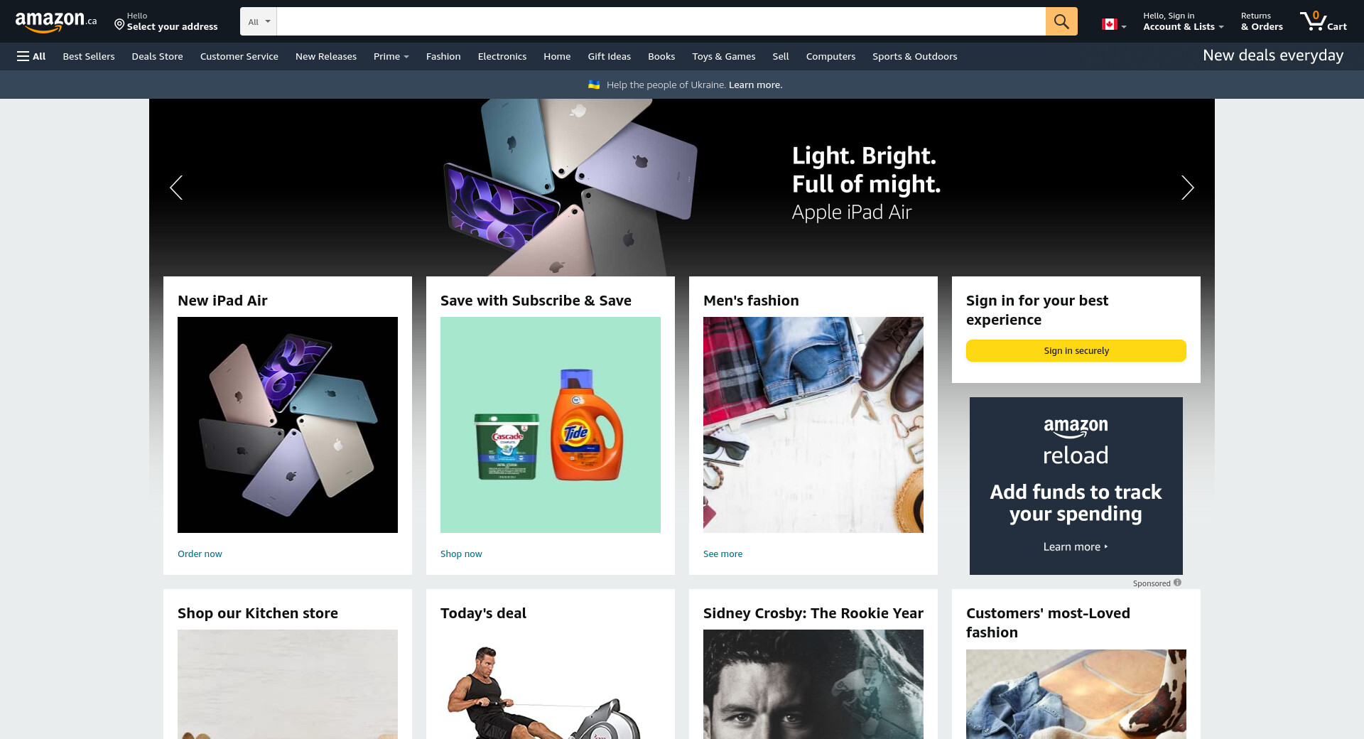Image resolution: width=1364 pixels, height=739 pixels.
Task: Click Order now under New iPad Air
Action: (200, 554)
